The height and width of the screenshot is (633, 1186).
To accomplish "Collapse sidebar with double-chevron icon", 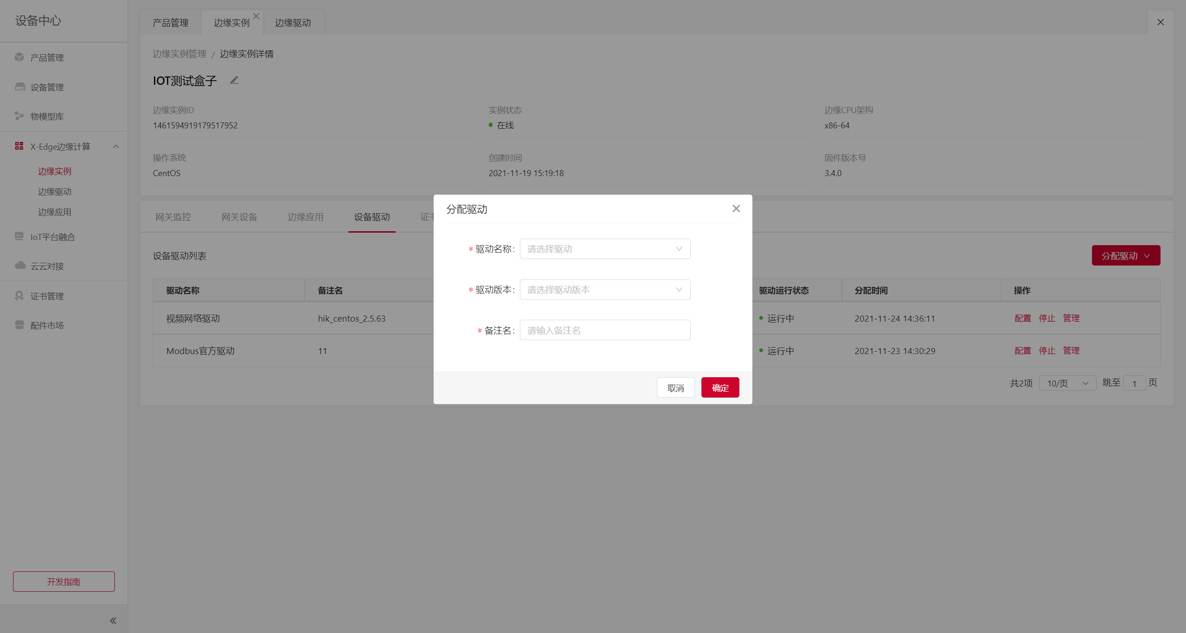I will pyautogui.click(x=113, y=620).
